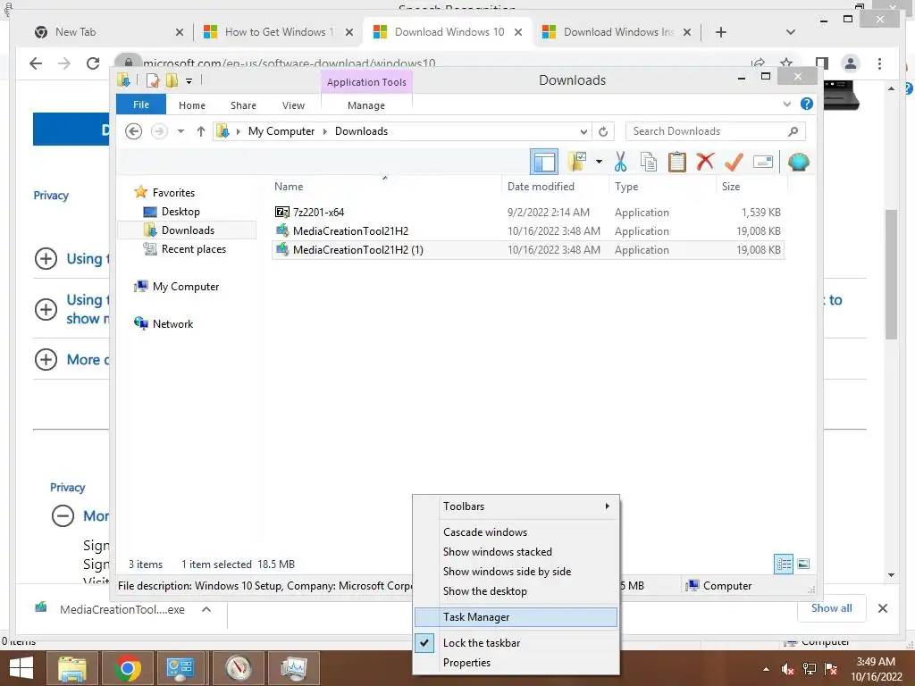The height and width of the screenshot is (686, 915).
Task: Toggle Lock the taskbar option
Action: coord(516,643)
